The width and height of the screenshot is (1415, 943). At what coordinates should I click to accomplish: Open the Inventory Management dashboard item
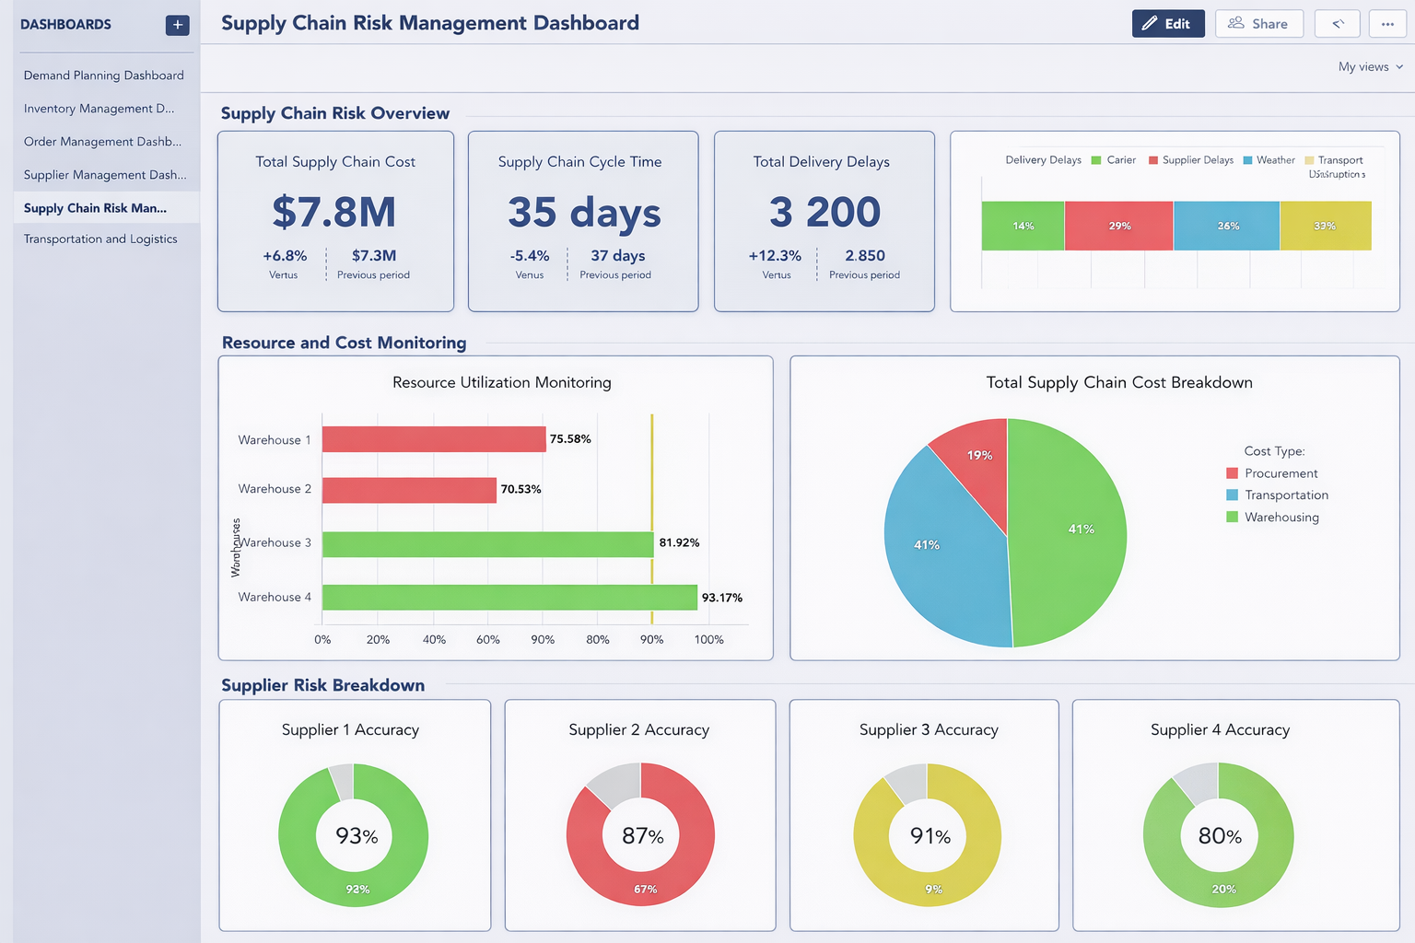coord(99,109)
